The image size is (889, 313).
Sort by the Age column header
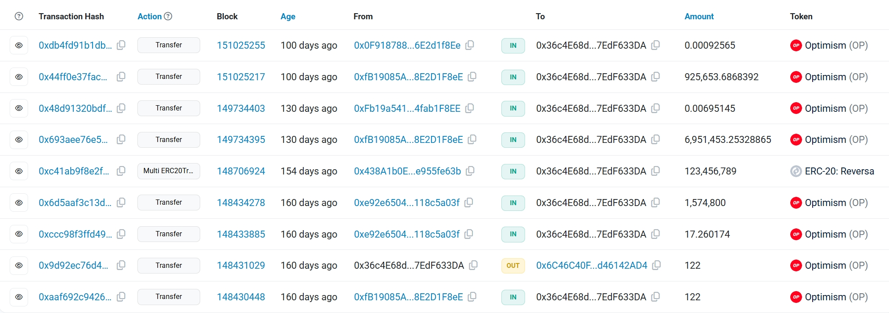(x=288, y=16)
